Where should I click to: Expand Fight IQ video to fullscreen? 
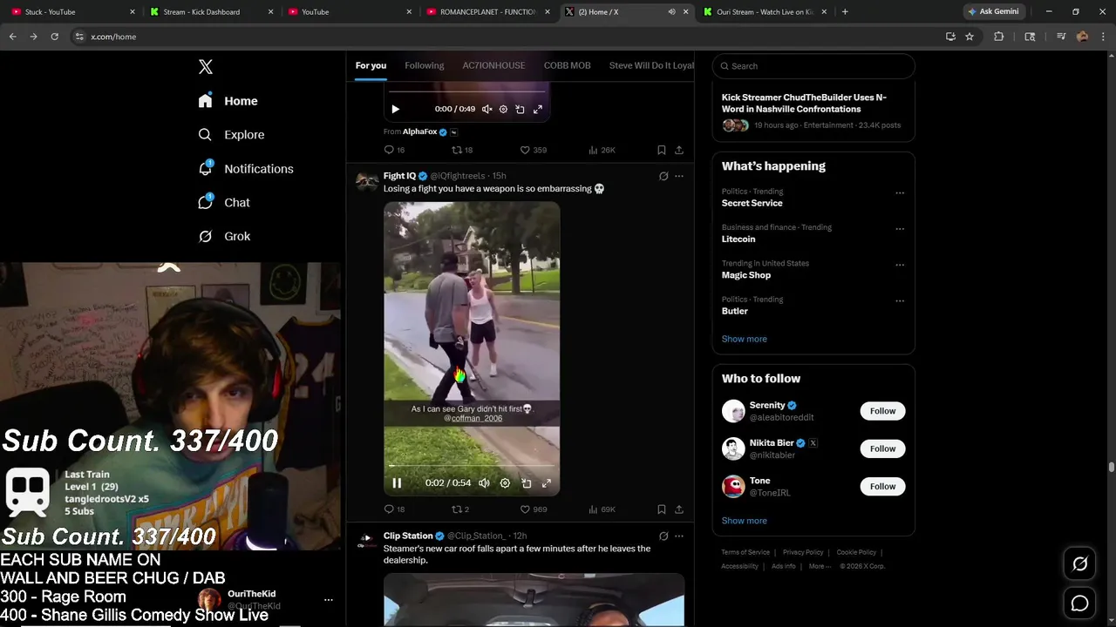[547, 483]
